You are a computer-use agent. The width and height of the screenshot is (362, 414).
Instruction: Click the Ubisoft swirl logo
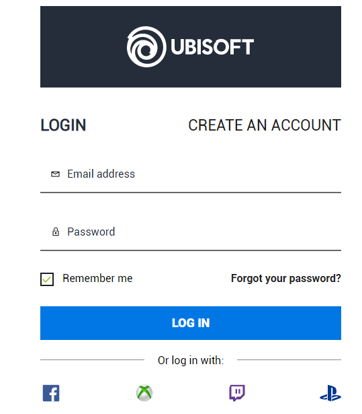[146, 46]
